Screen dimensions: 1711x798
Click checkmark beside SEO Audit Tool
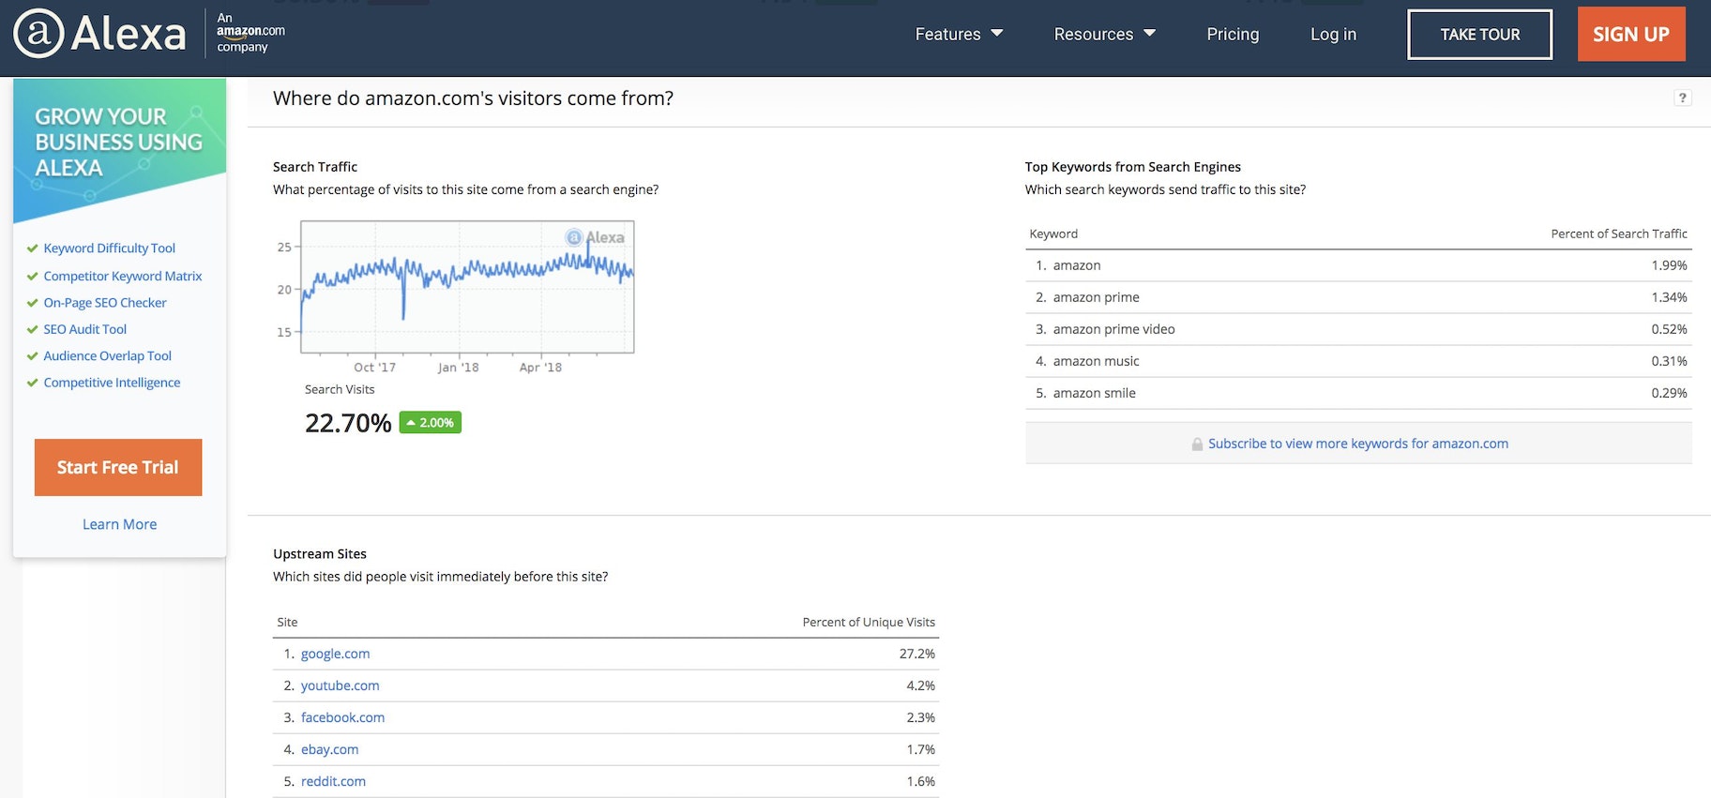33,329
